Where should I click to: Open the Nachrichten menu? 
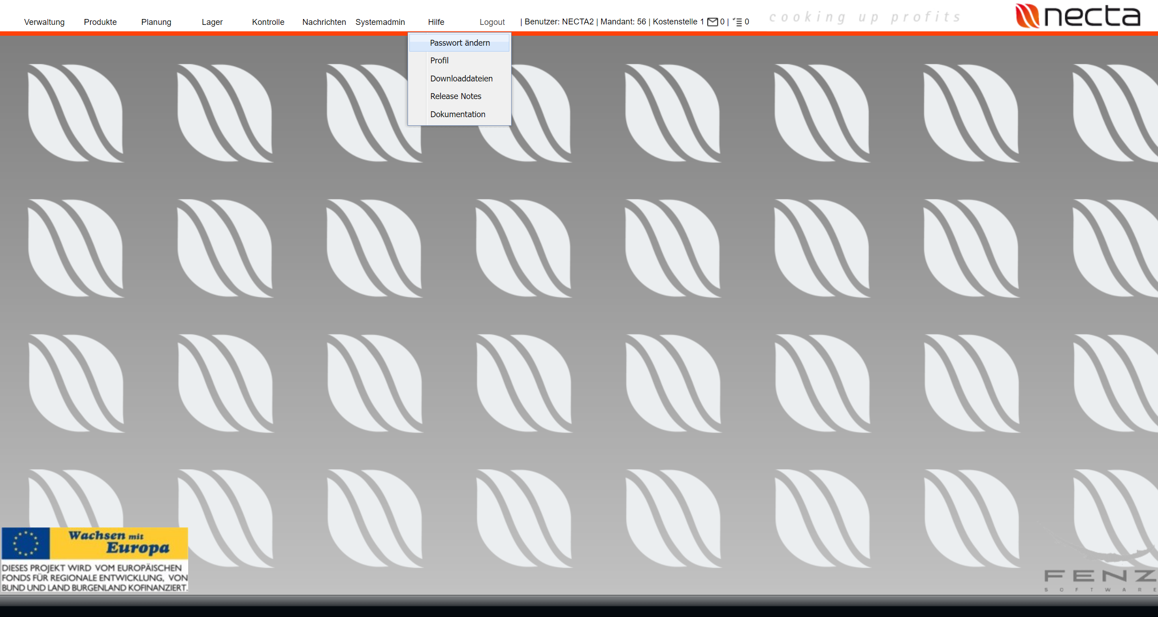point(324,22)
